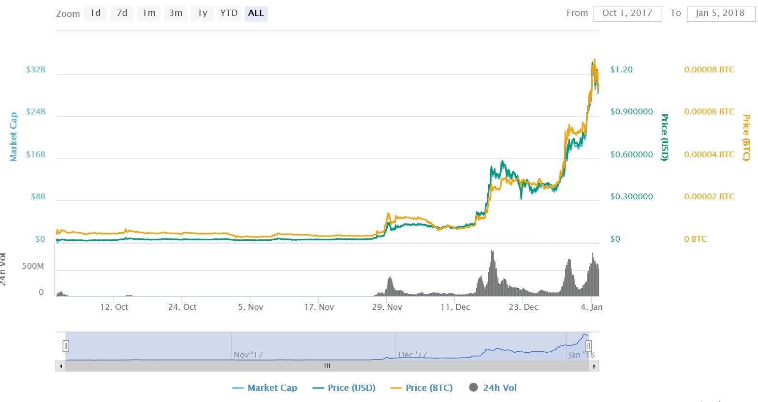Click the $32B market cap axis label
The image size is (758, 402).
point(36,69)
